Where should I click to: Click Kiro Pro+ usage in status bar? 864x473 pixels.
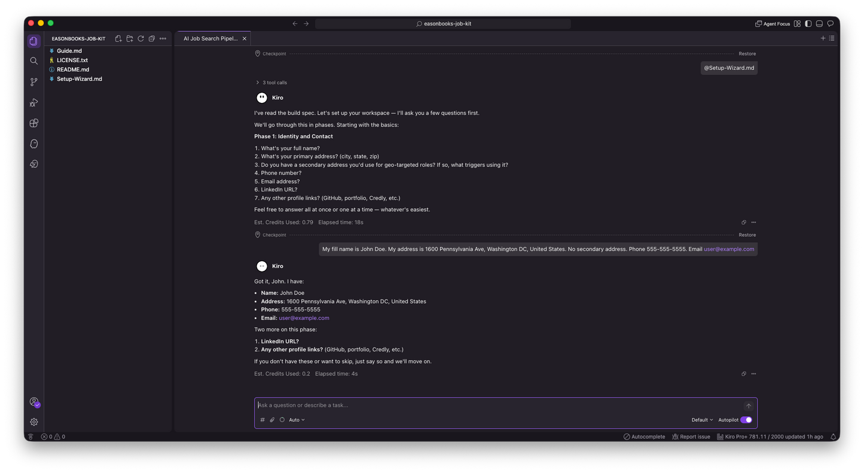(x=770, y=437)
